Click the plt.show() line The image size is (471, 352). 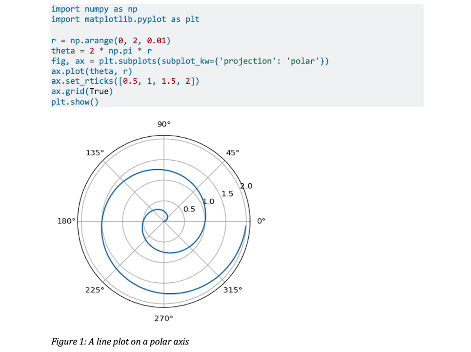pyautogui.click(x=75, y=102)
